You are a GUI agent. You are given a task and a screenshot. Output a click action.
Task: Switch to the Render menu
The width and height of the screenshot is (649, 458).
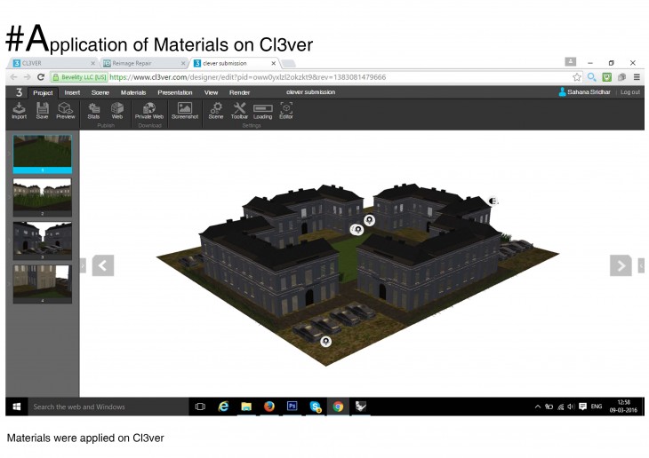click(x=240, y=91)
